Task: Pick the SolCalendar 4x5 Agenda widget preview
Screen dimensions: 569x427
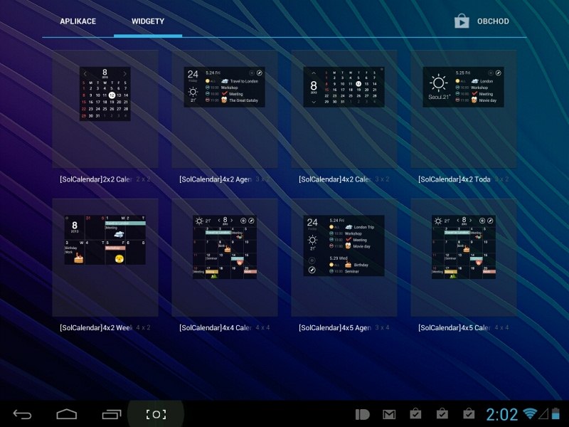Action: coord(344,246)
